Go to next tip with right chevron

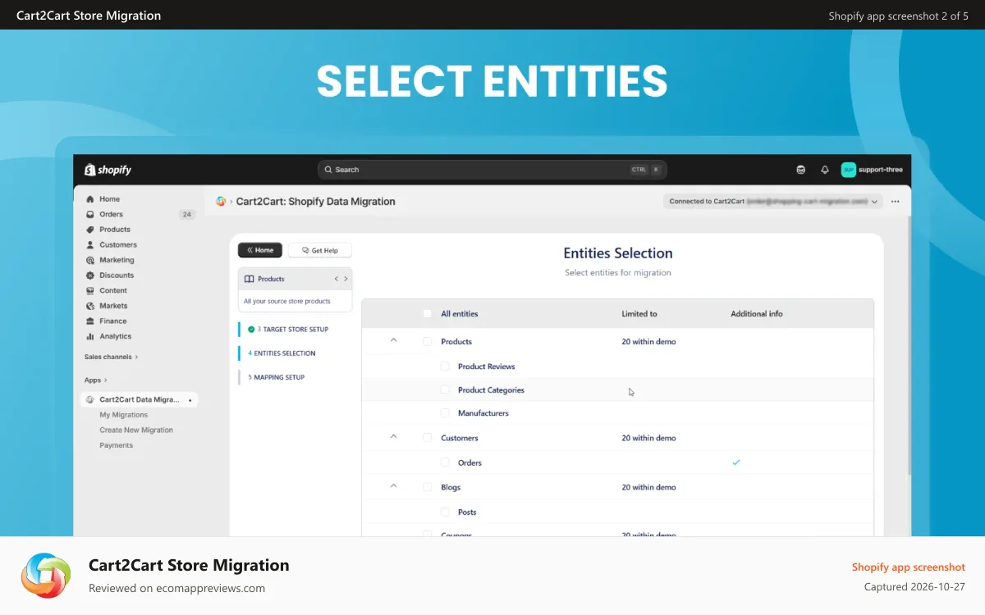click(346, 279)
